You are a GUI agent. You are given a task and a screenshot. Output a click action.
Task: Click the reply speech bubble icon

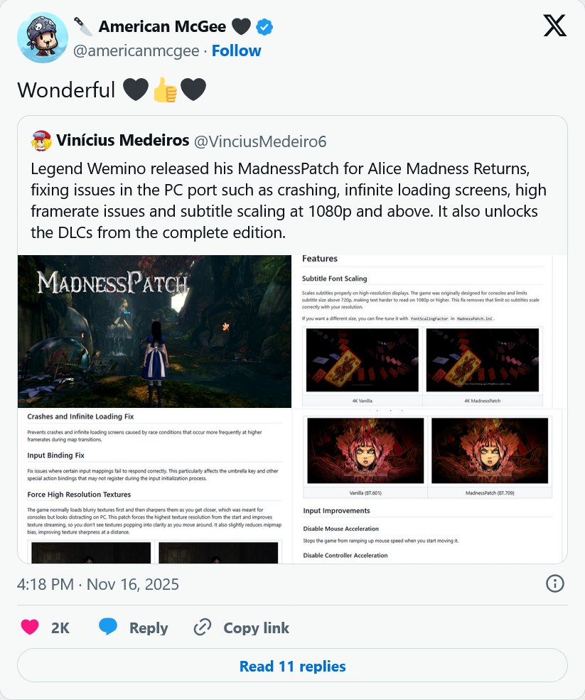(x=108, y=628)
